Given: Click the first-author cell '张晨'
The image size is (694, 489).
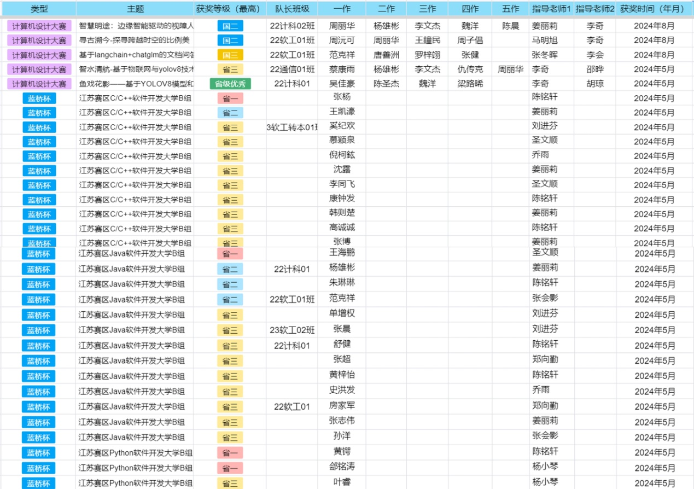Looking at the screenshot, I should pyautogui.click(x=342, y=329).
